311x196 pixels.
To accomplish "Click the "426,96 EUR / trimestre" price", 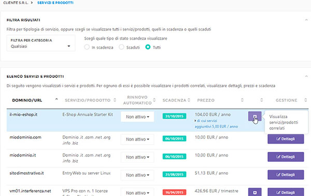I will 217,191.
